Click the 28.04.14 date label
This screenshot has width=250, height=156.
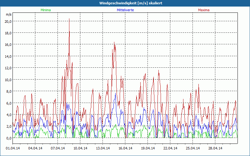pos(215,149)
